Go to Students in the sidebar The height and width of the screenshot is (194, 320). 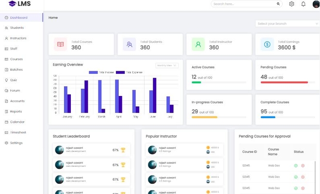(17, 28)
